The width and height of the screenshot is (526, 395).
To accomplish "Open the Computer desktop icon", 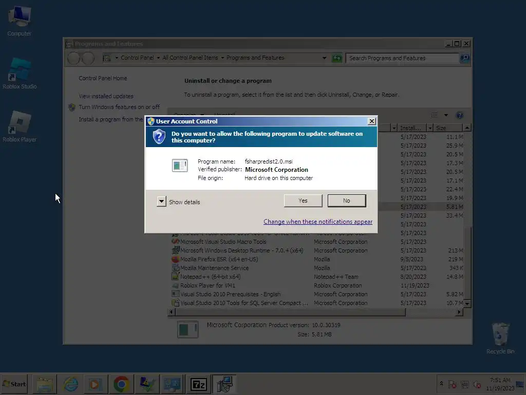I will point(19,21).
